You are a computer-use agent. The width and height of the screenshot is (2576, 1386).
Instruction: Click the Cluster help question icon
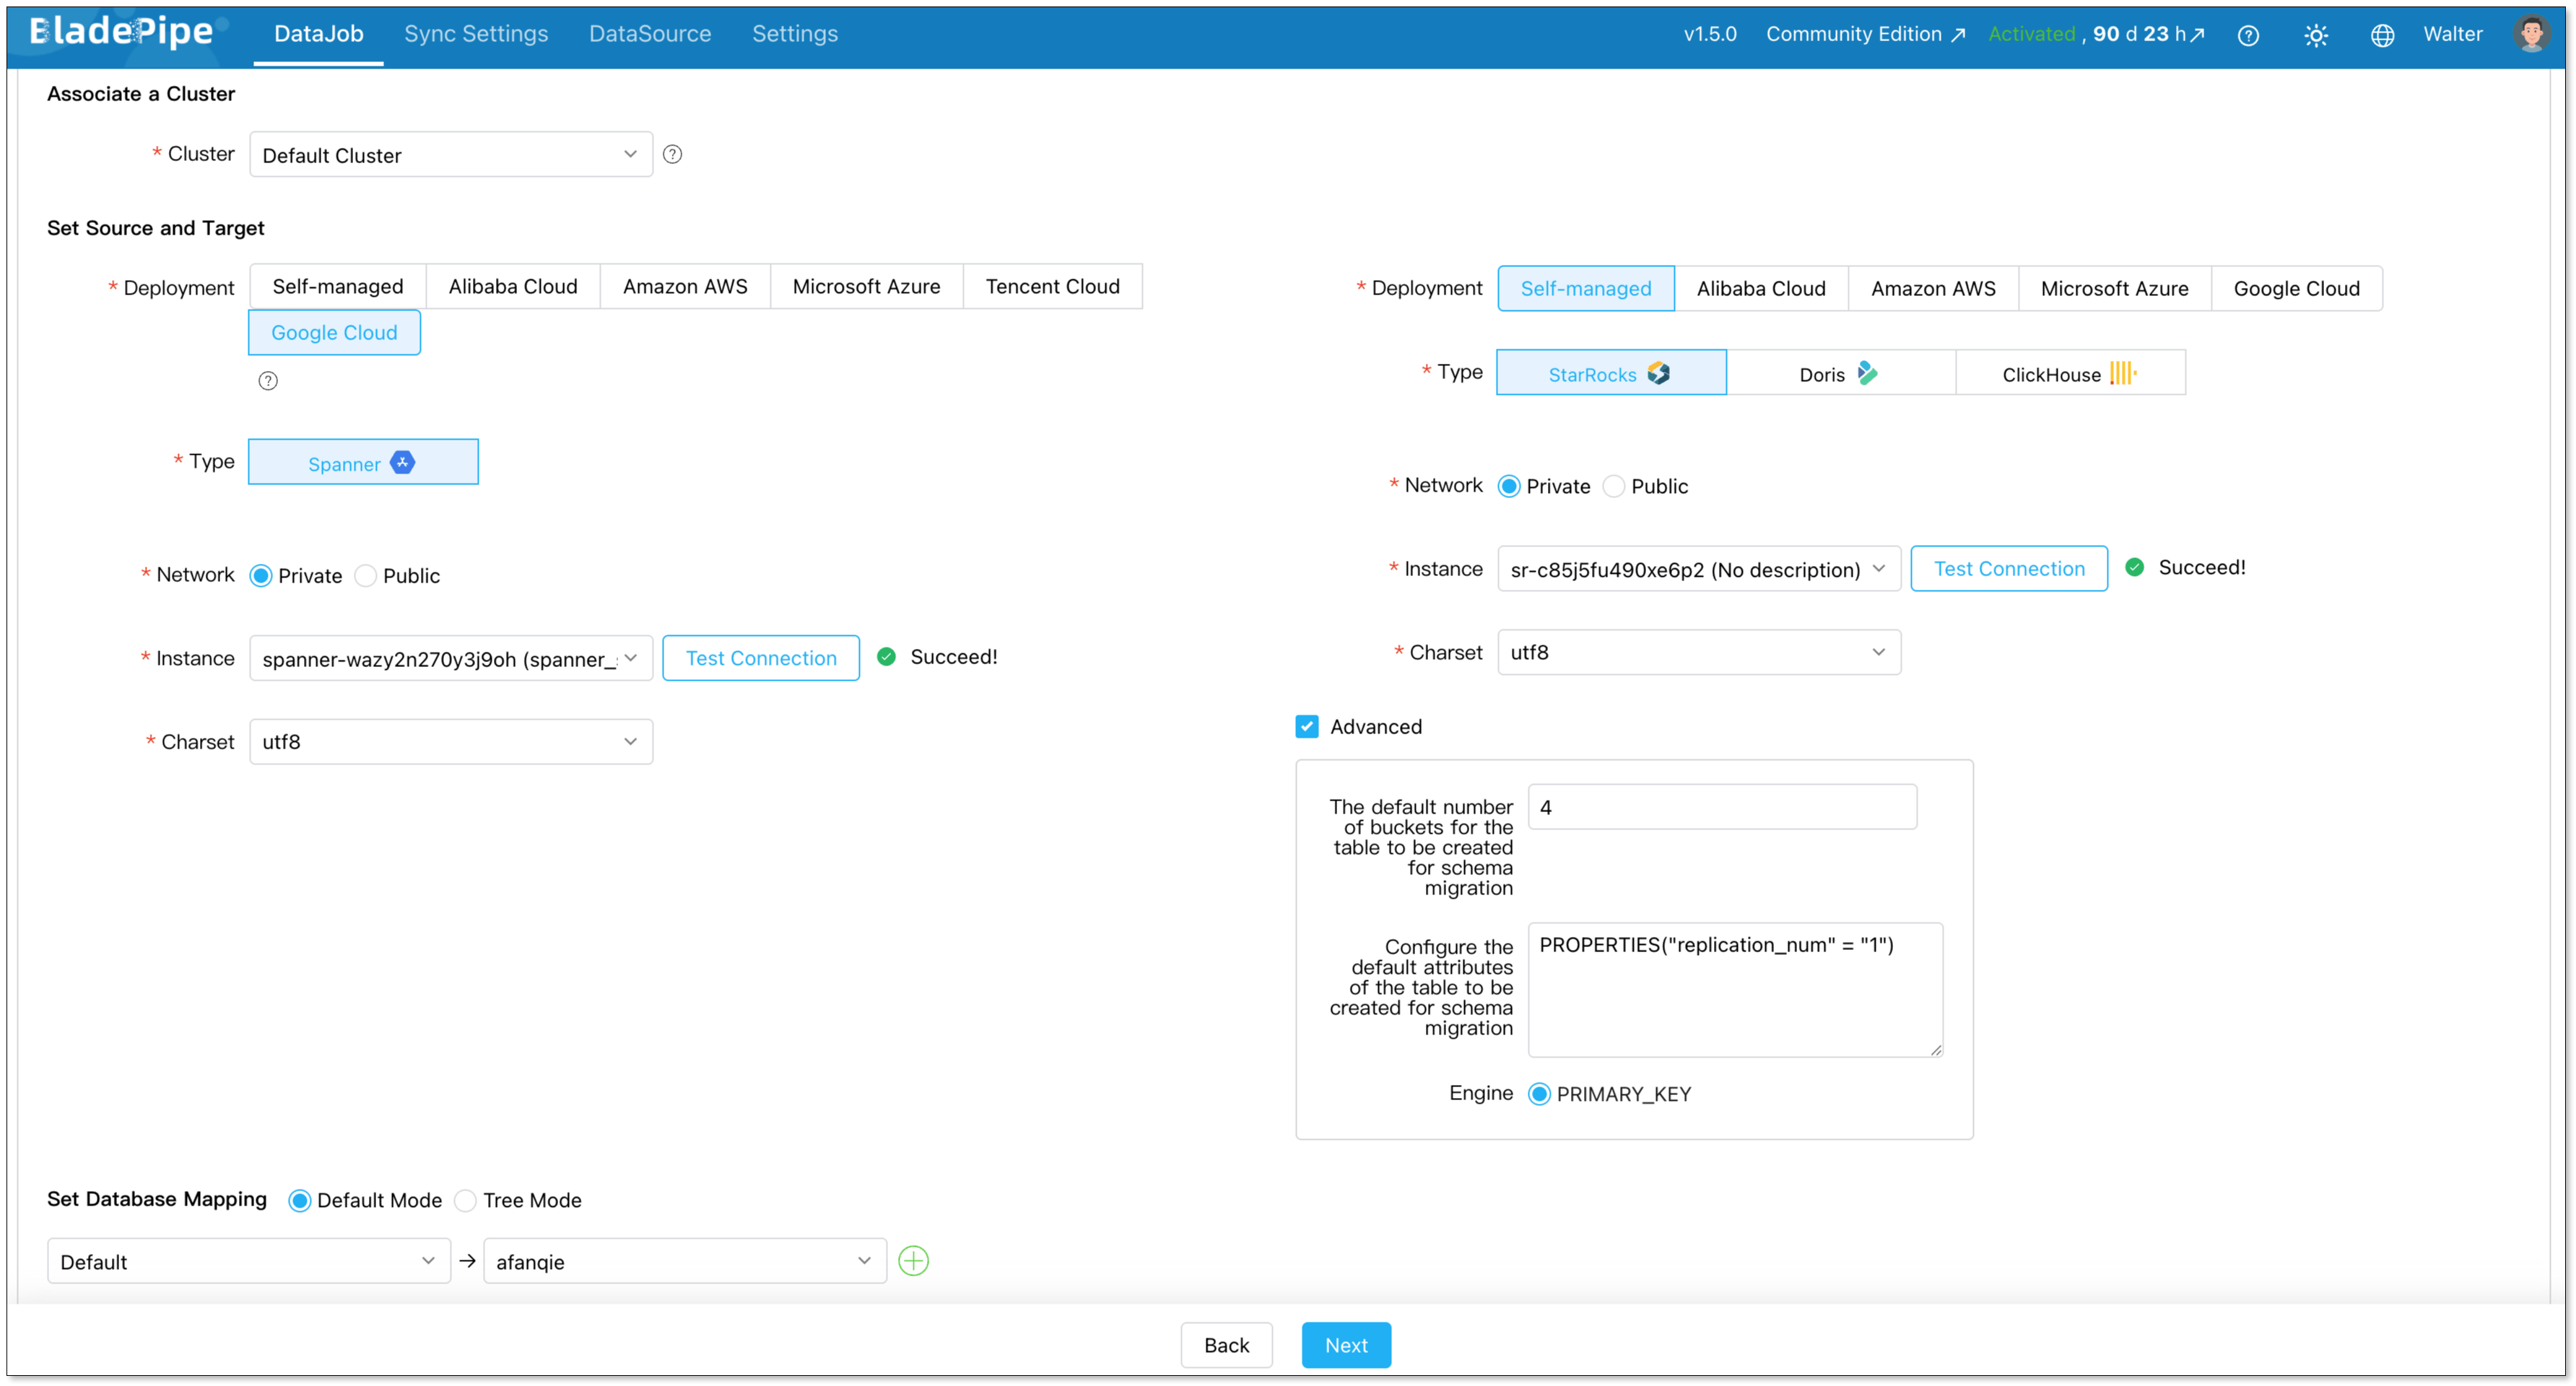pos(672,154)
